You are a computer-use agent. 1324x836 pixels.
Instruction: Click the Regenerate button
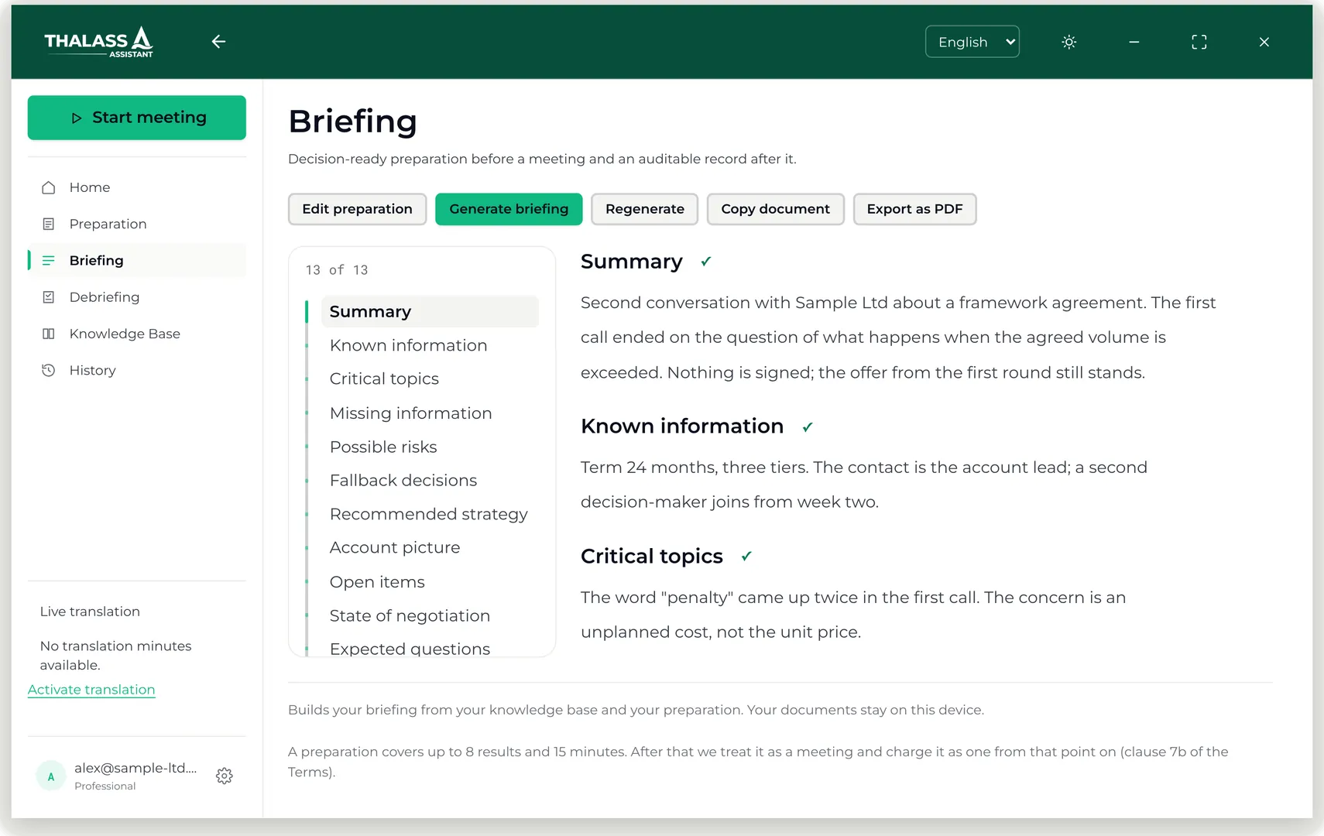click(644, 209)
